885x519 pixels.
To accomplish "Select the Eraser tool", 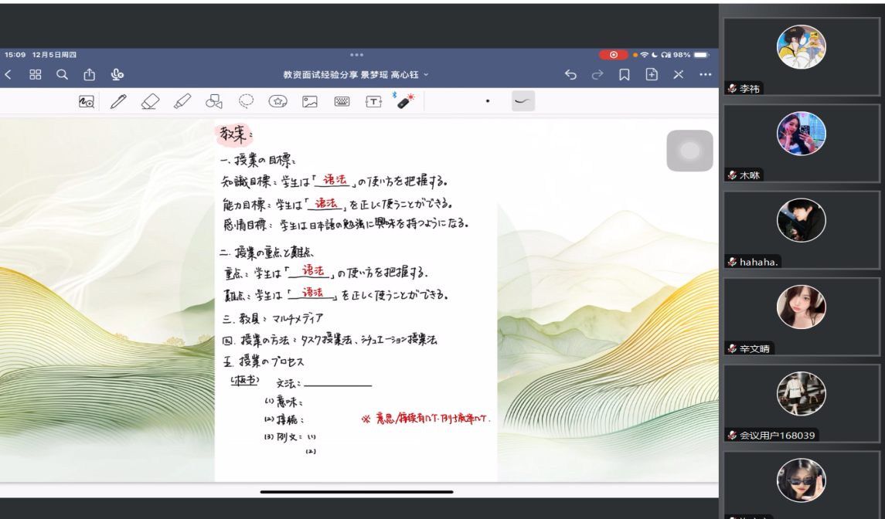I will [x=151, y=101].
